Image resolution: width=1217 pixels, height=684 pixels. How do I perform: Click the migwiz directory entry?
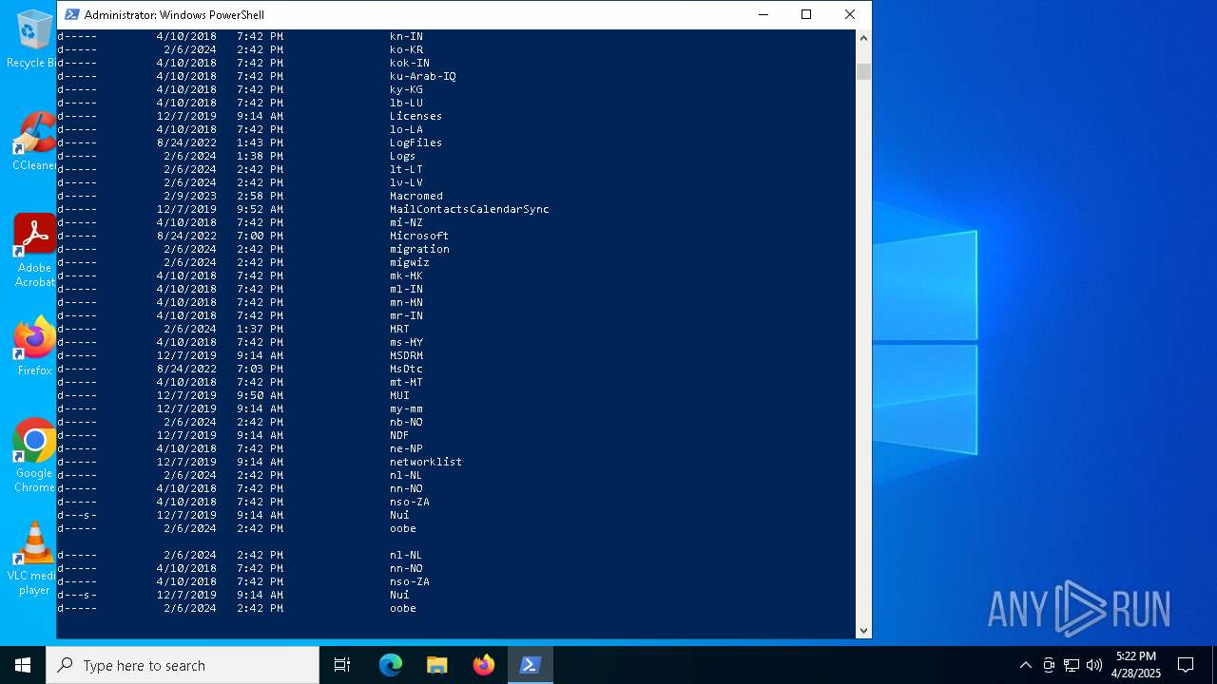tap(409, 262)
